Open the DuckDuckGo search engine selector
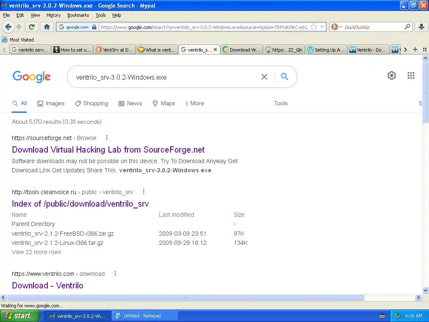Screen dimensions: 429x322 click(x=336, y=27)
